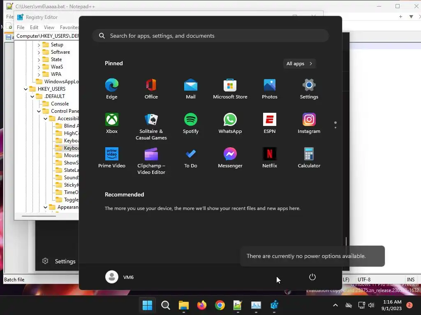Image resolution: width=421 pixels, height=315 pixels.
Task: Open the WhatsApp pinned app
Action: (x=230, y=123)
